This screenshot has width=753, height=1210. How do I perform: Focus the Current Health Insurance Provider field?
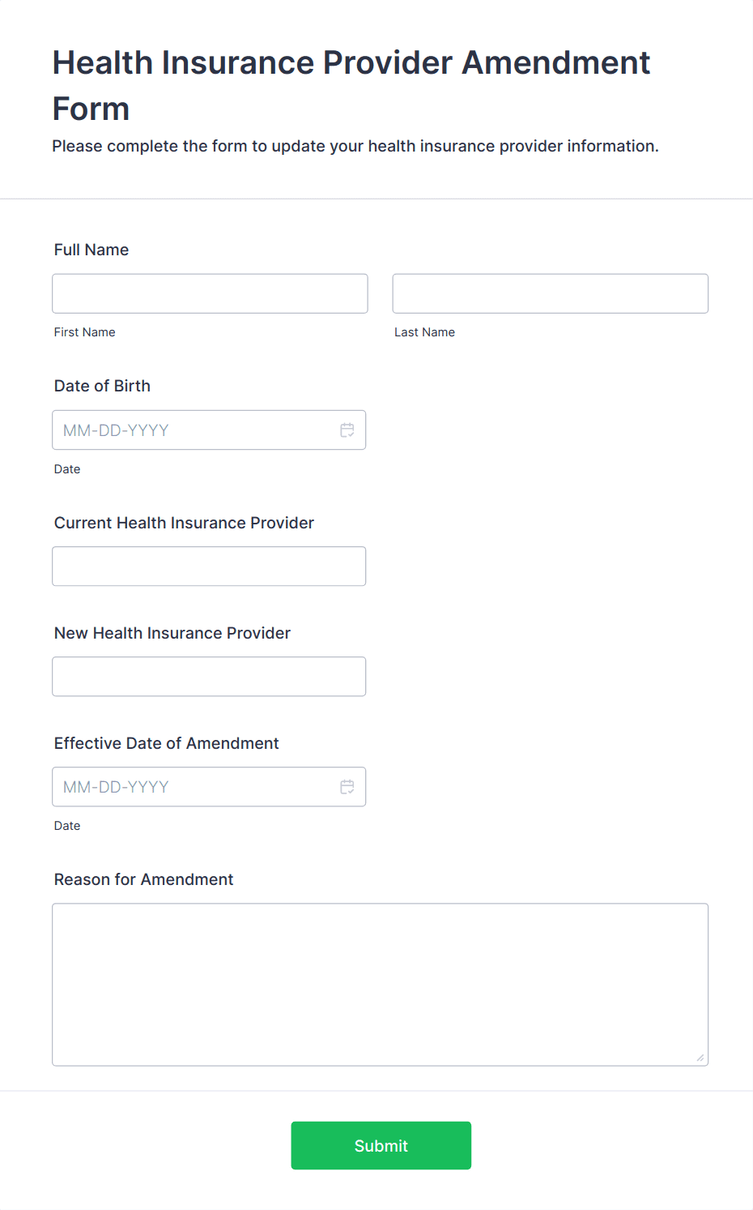(x=209, y=567)
